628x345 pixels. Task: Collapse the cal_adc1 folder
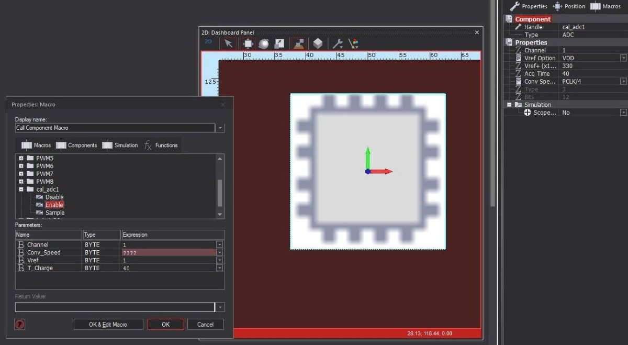tap(21, 190)
